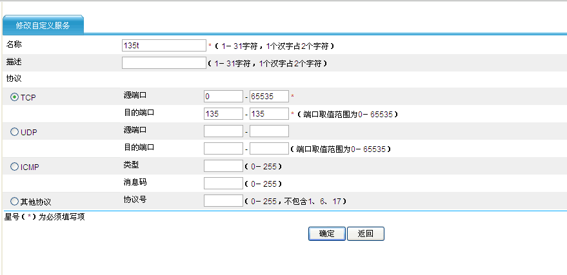This screenshot has width=567, height=275.
Task: Click the 协议号 input field
Action: click(223, 201)
